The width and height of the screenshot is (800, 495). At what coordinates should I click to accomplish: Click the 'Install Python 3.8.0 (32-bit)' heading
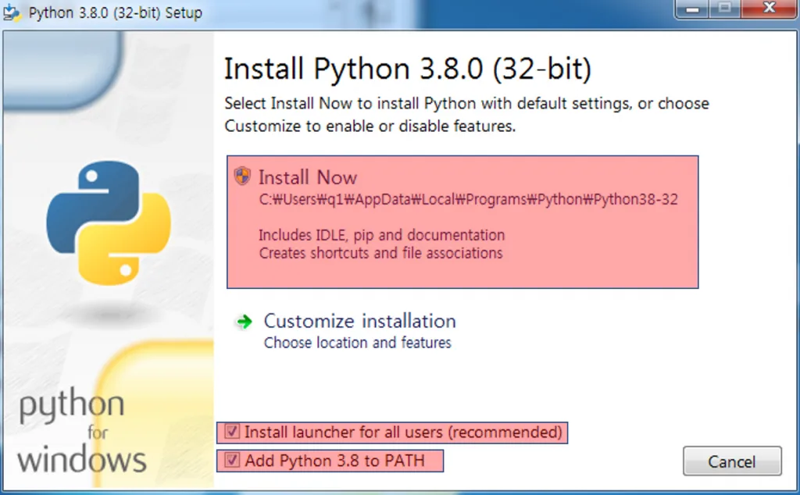click(408, 69)
